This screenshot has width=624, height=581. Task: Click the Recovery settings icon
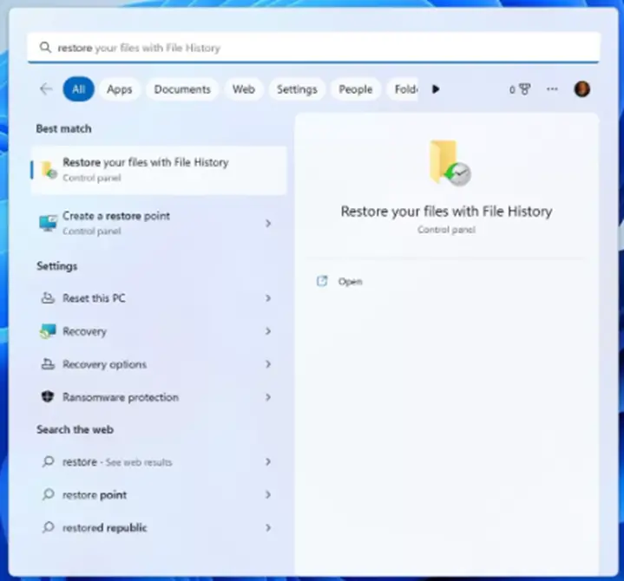[x=48, y=331]
